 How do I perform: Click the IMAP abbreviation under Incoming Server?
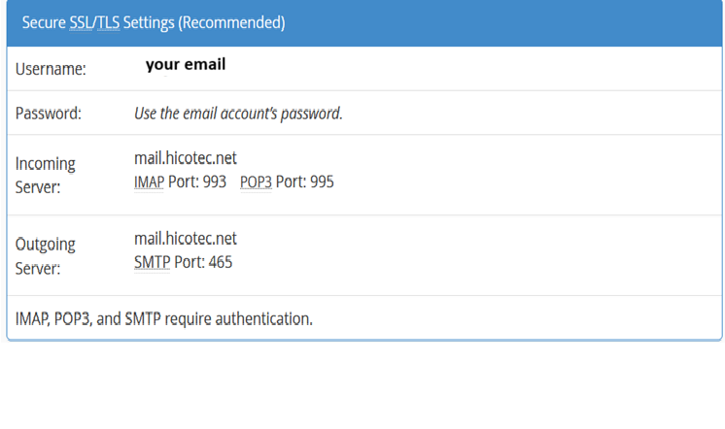pos(149,181)
